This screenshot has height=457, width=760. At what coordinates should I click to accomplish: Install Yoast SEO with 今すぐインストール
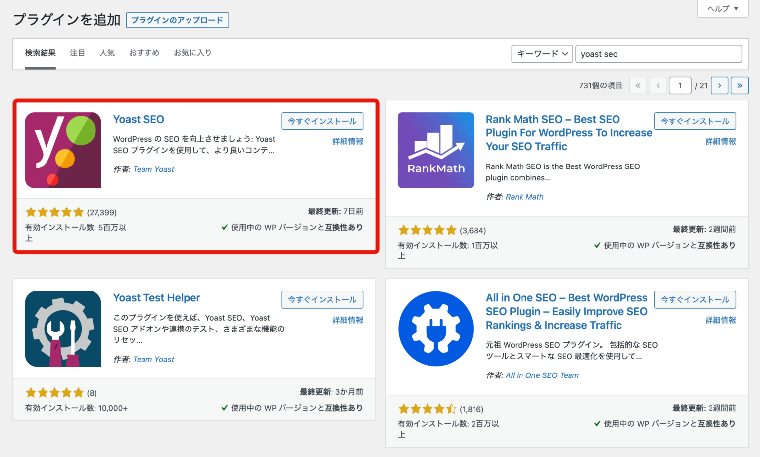tap(322, 121)
